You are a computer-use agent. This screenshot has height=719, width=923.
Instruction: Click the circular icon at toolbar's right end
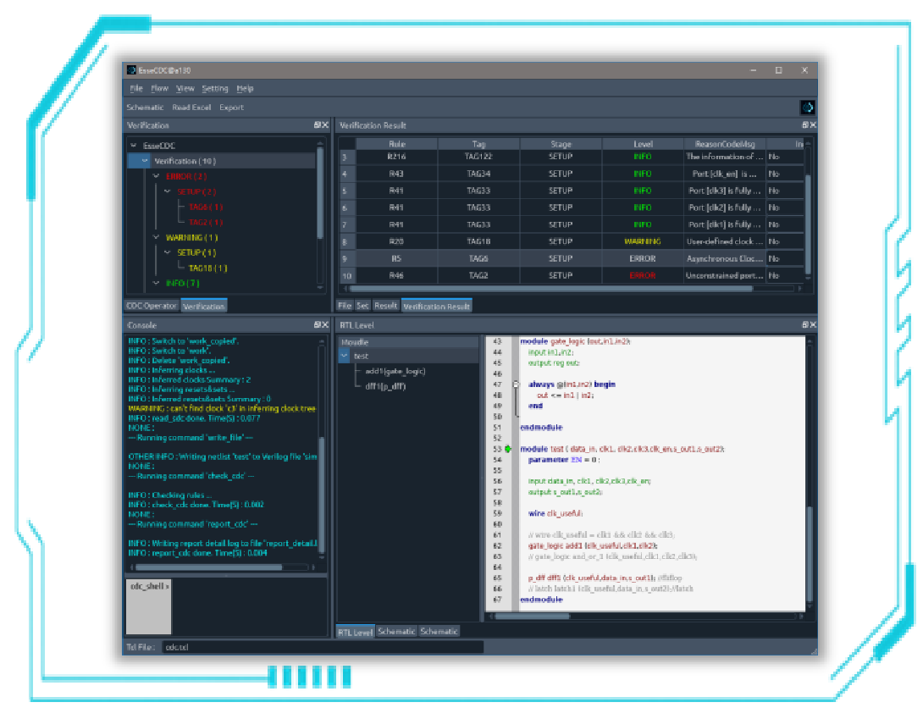[807, 108]
